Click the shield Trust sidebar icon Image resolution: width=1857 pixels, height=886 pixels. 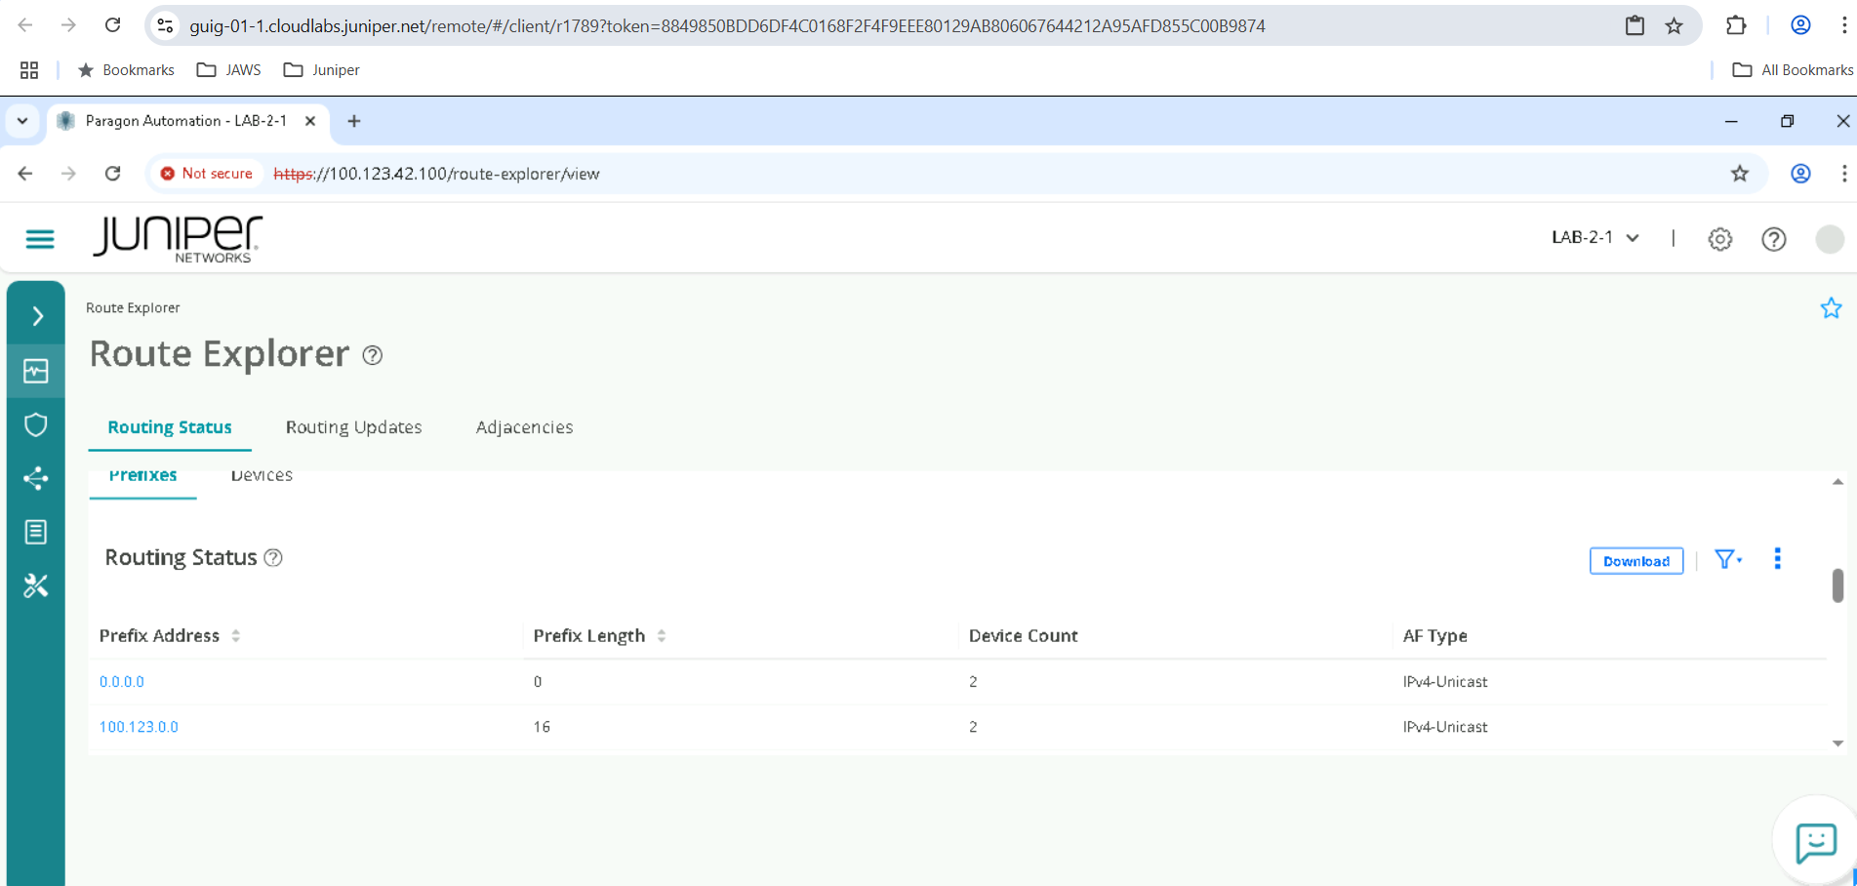click(x=36, y=424)
